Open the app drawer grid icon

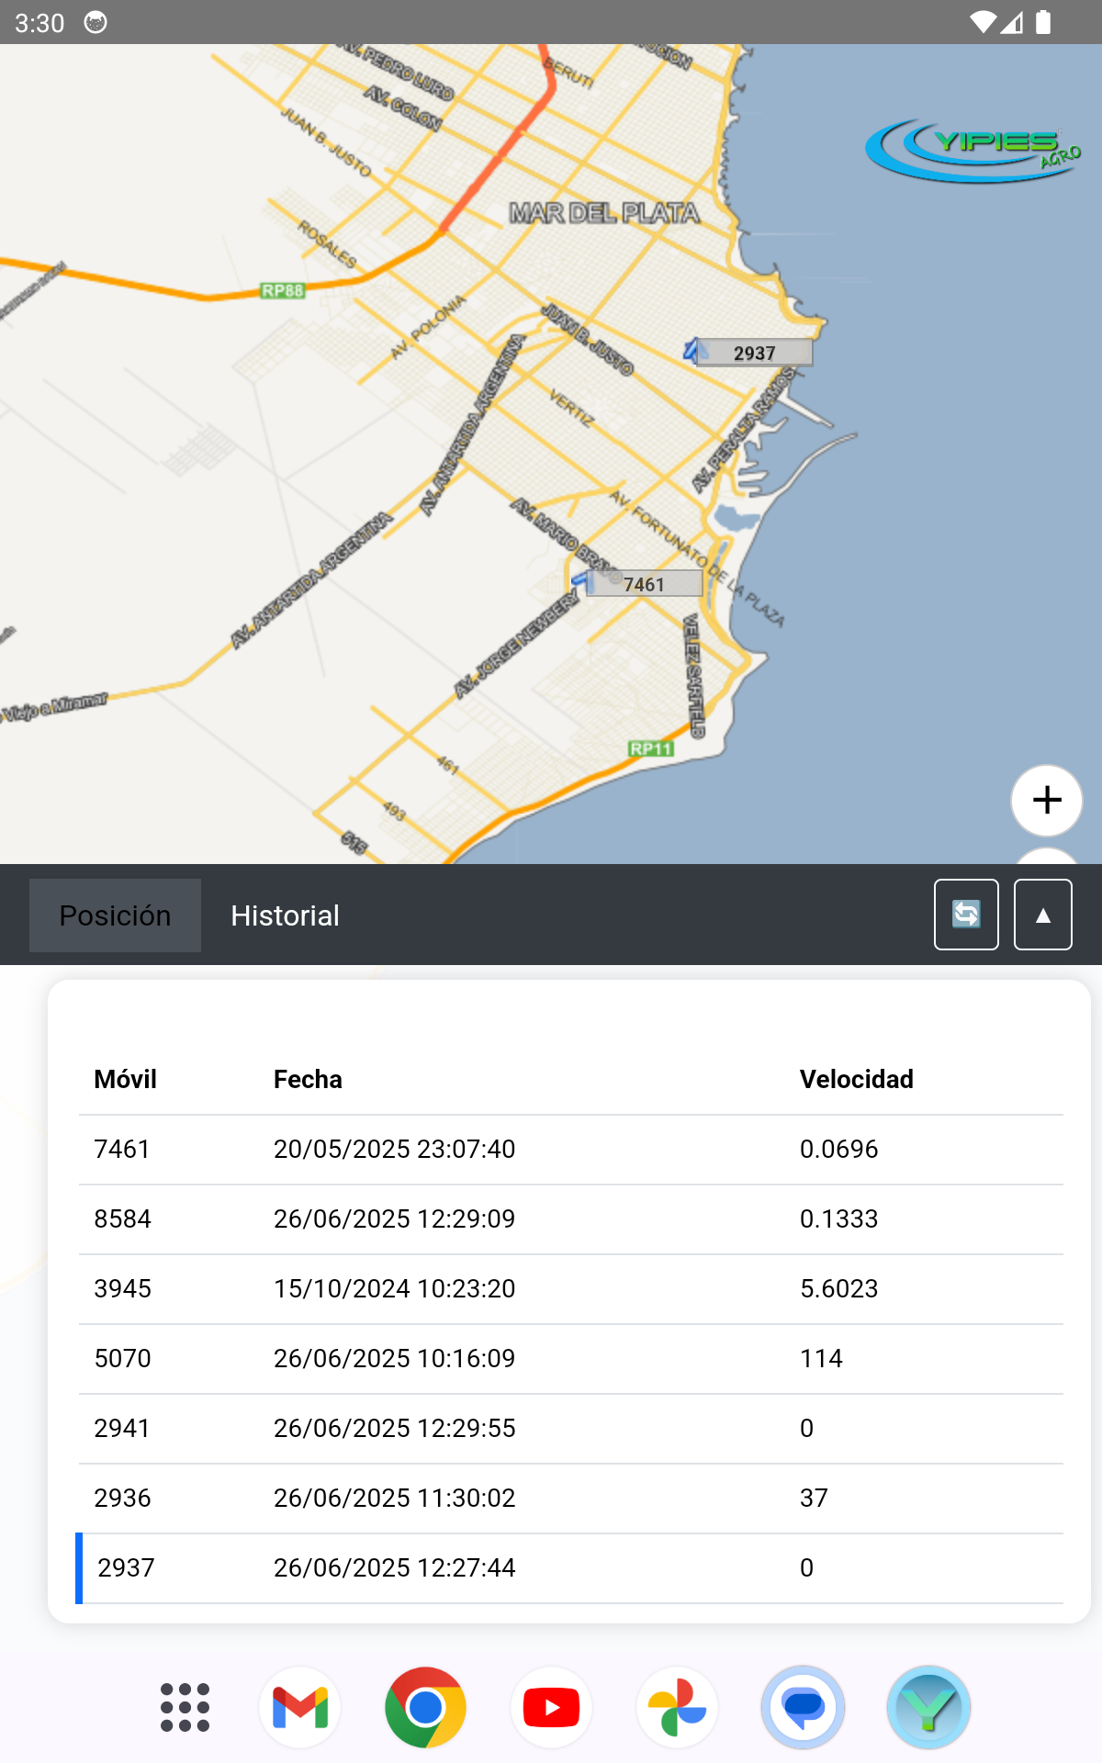coord(185,1708)
